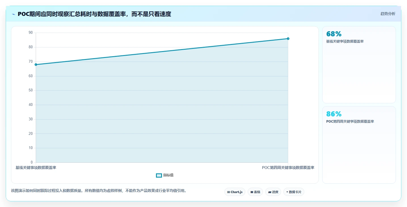Viewport: 407px width, 207px height.
Task: Click the 86% POC week-four data point
Action: pyautogui.click(x=288, y=39)
